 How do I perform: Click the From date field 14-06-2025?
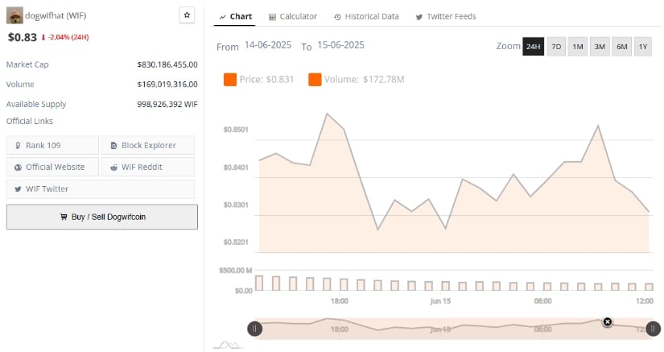tap(268, 45)
